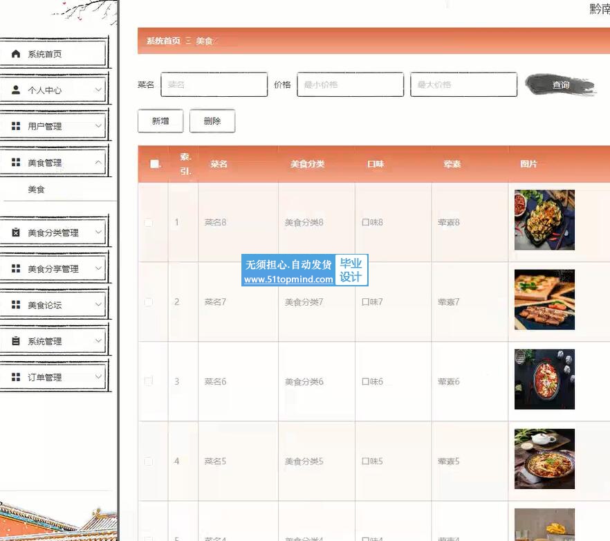Click the clipboard icon beside 美食分类管理
The height and width of the screenshot is (541, 610).
[16, 233]
